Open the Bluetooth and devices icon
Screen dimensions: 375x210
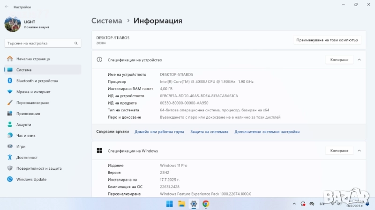click(x=9, y=81)
